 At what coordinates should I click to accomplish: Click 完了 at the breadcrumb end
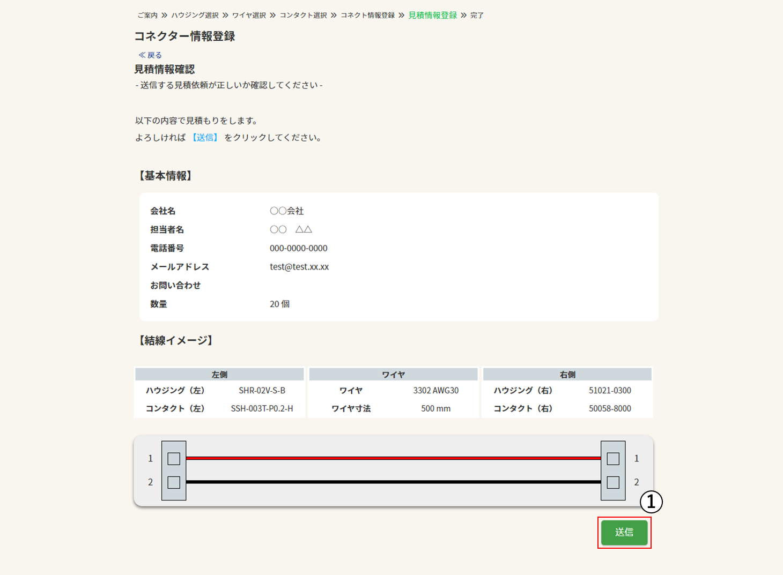click(x=477, y=16)
